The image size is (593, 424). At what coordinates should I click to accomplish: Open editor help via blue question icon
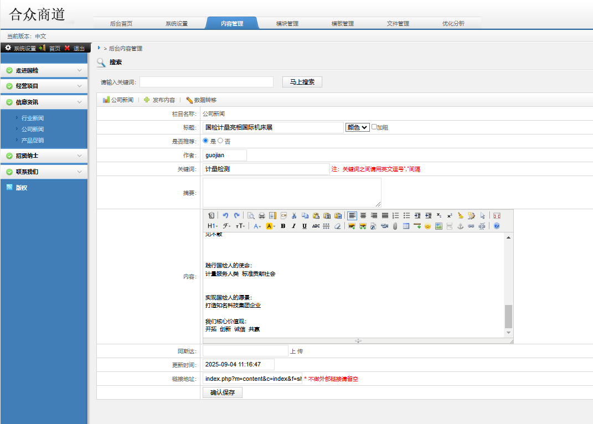(x=497, y=226)
